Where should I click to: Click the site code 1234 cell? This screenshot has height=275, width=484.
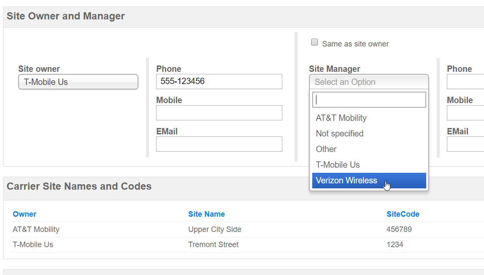click(x=395, y=245)
